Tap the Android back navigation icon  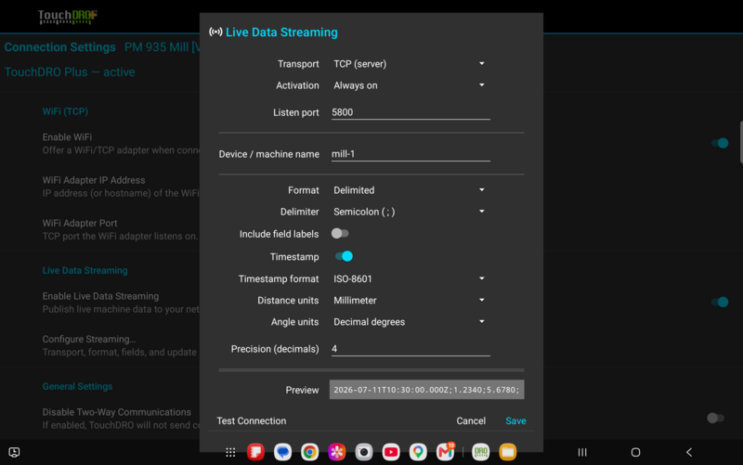click(x=689, y=452)
